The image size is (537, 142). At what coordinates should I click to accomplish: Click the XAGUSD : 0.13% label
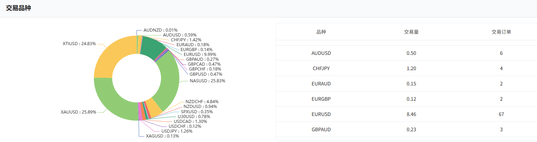162,136
